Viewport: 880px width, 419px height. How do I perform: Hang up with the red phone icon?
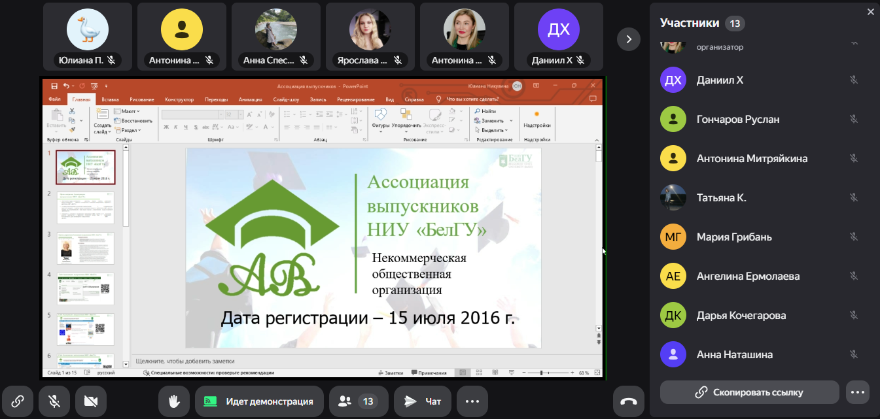pyautogui.click(x=628, y=401)
